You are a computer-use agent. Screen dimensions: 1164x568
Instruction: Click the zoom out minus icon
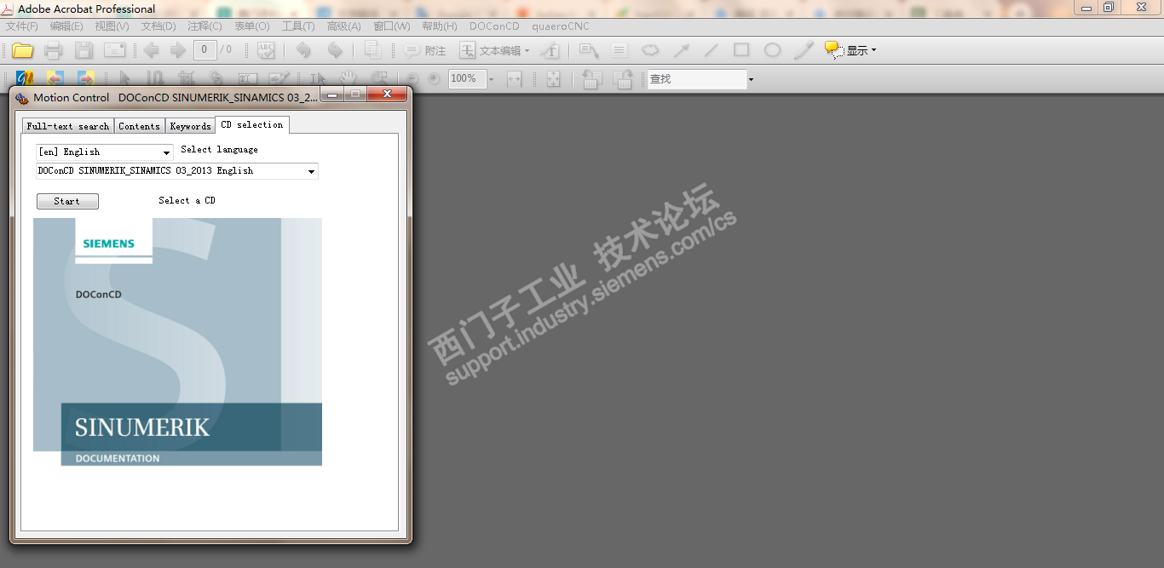pyautogui.click(x=412, y=78)
